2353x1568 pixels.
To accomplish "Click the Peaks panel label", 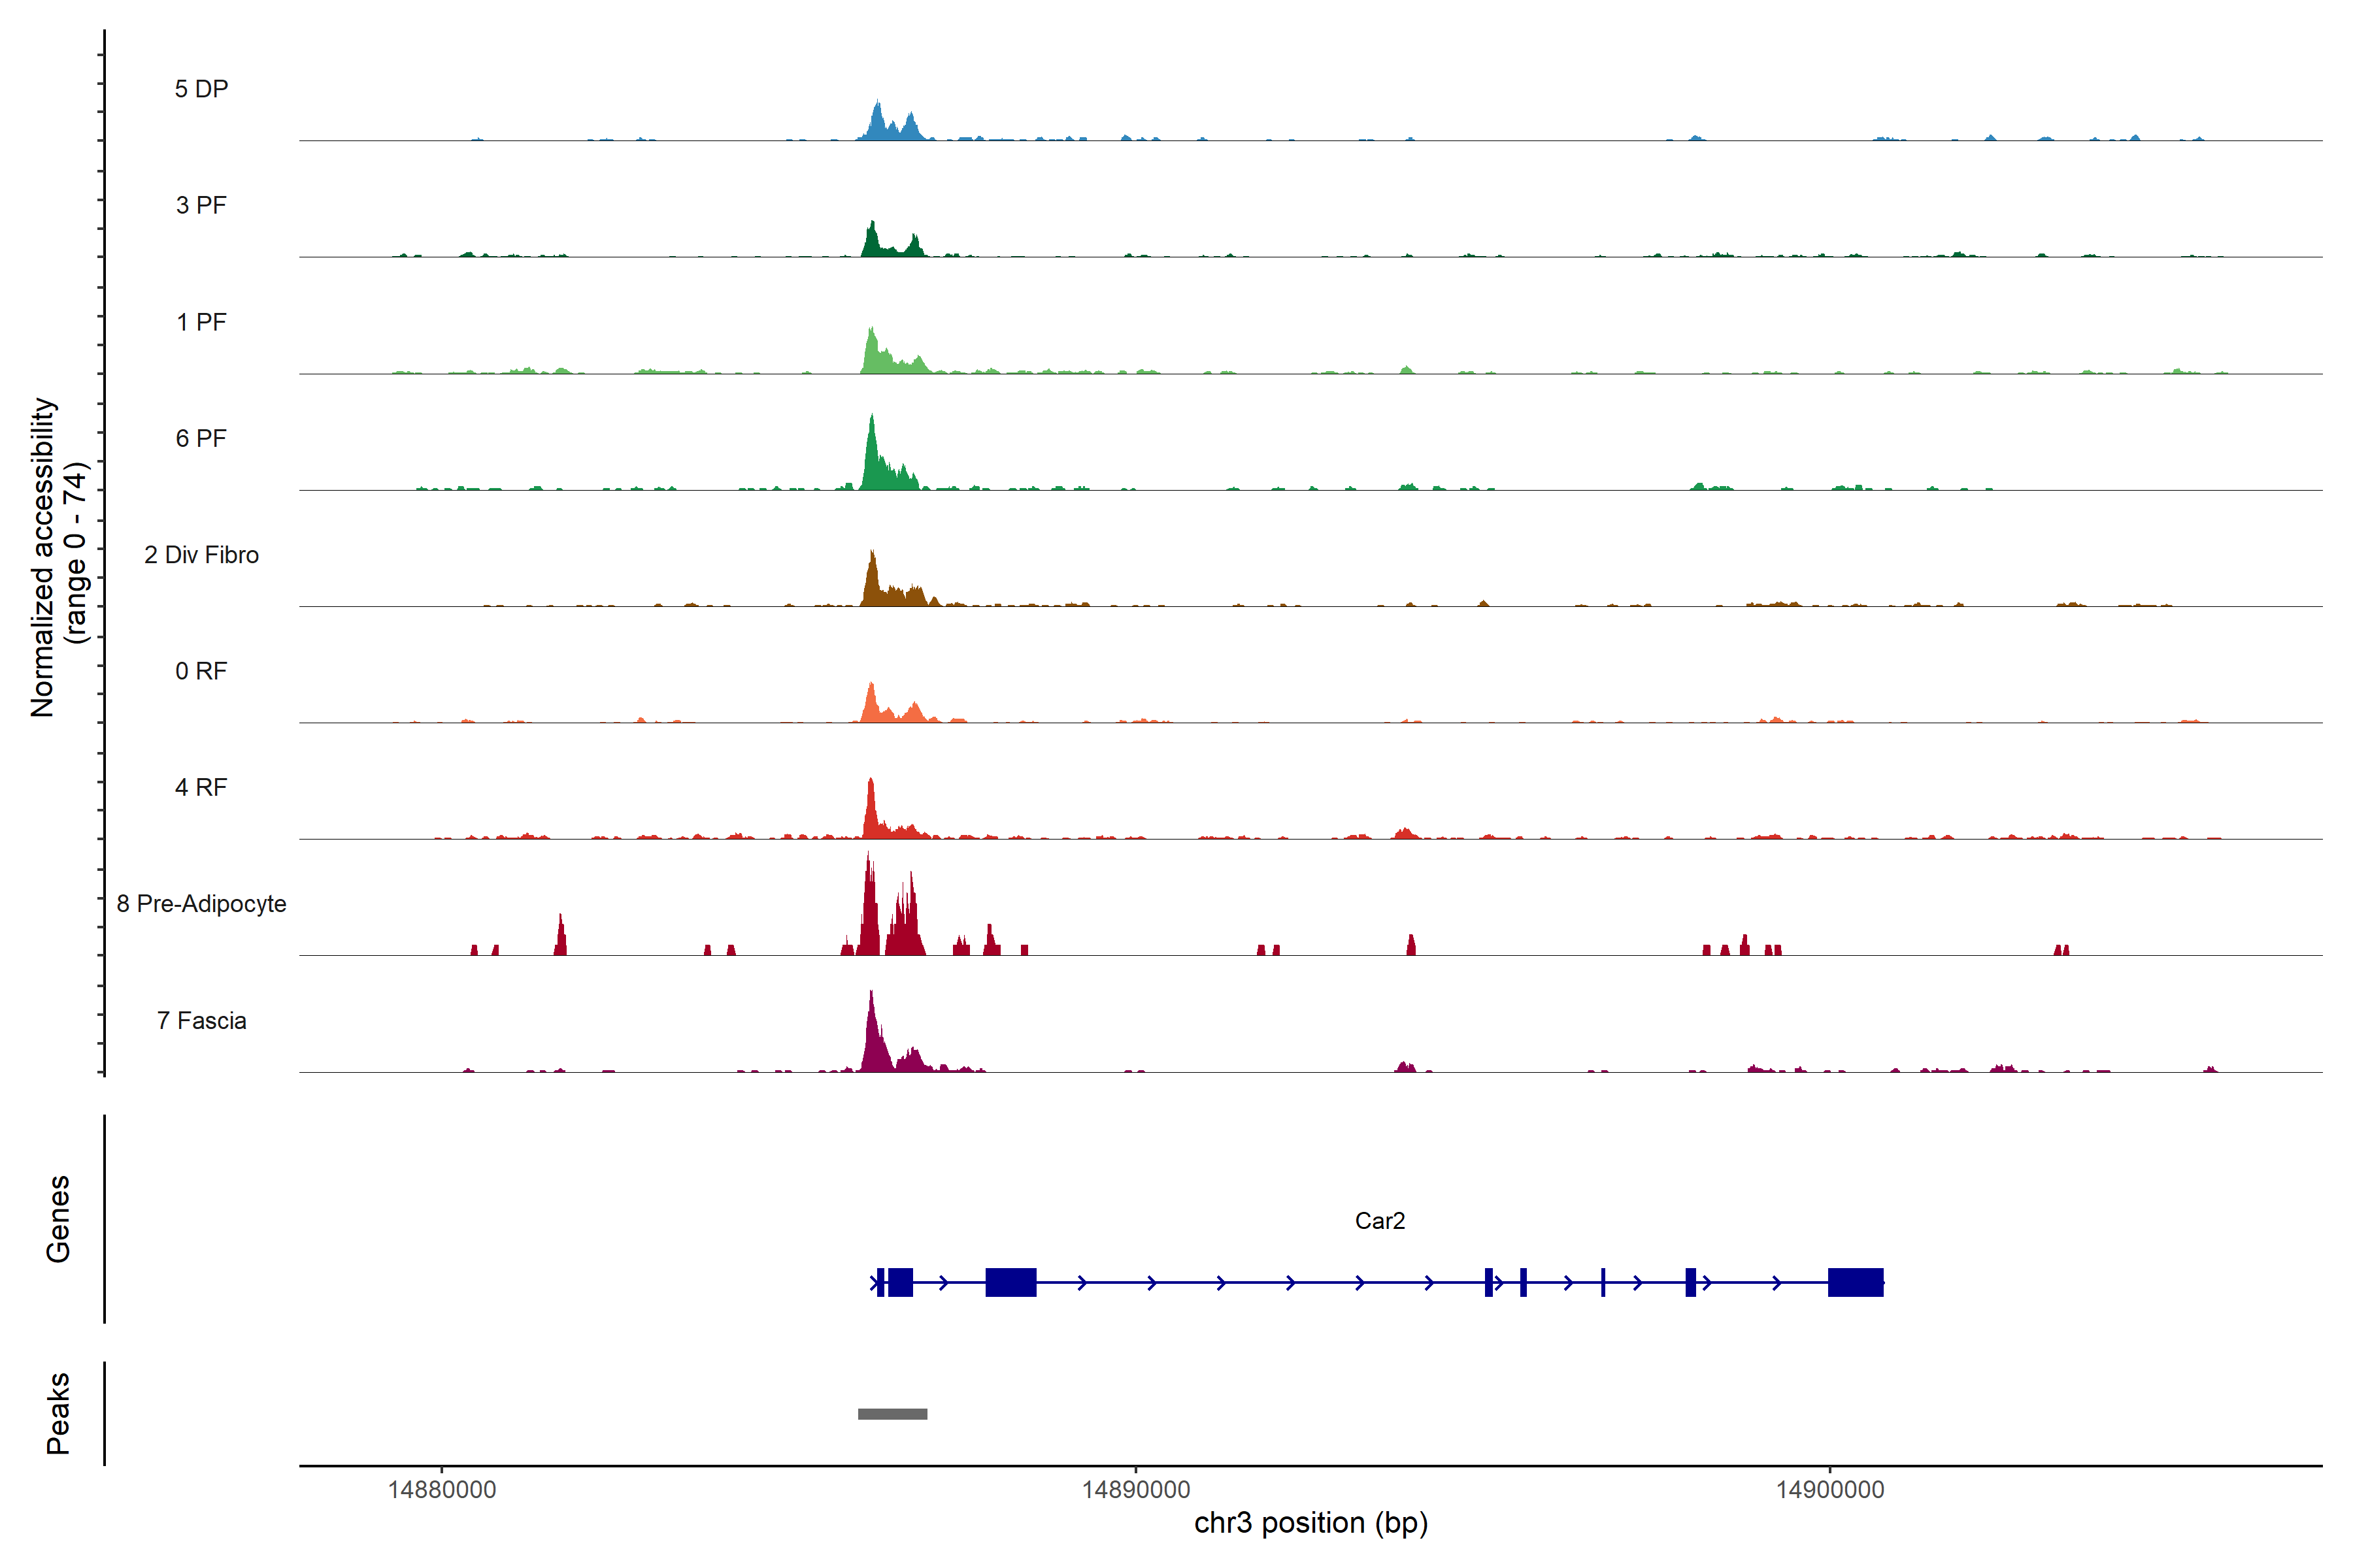I will click(58, 1413).
